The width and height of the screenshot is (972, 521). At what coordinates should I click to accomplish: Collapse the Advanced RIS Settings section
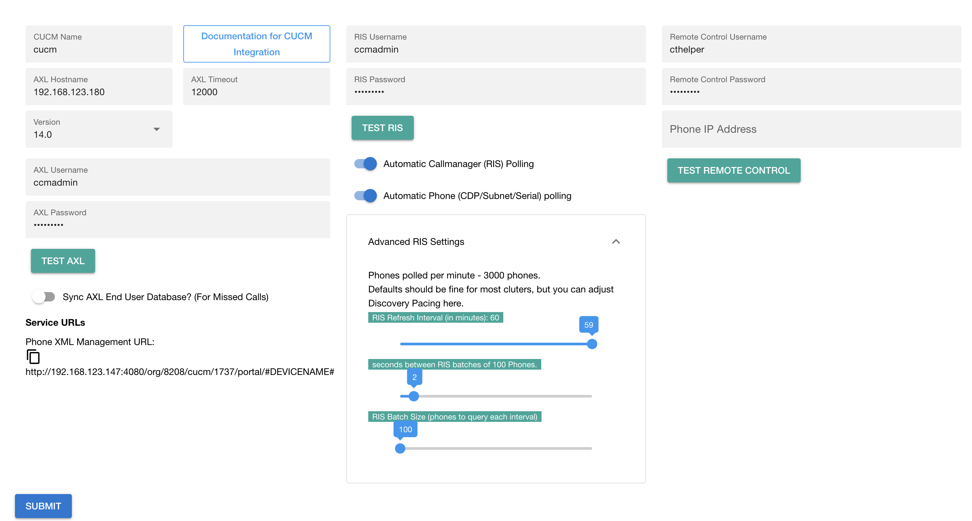point(616,242)
